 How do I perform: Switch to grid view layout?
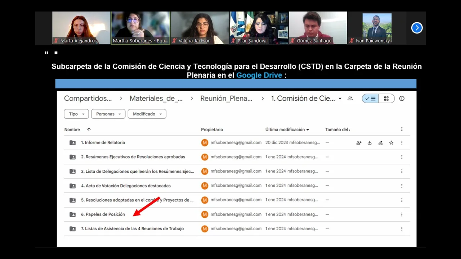(386, 99)
